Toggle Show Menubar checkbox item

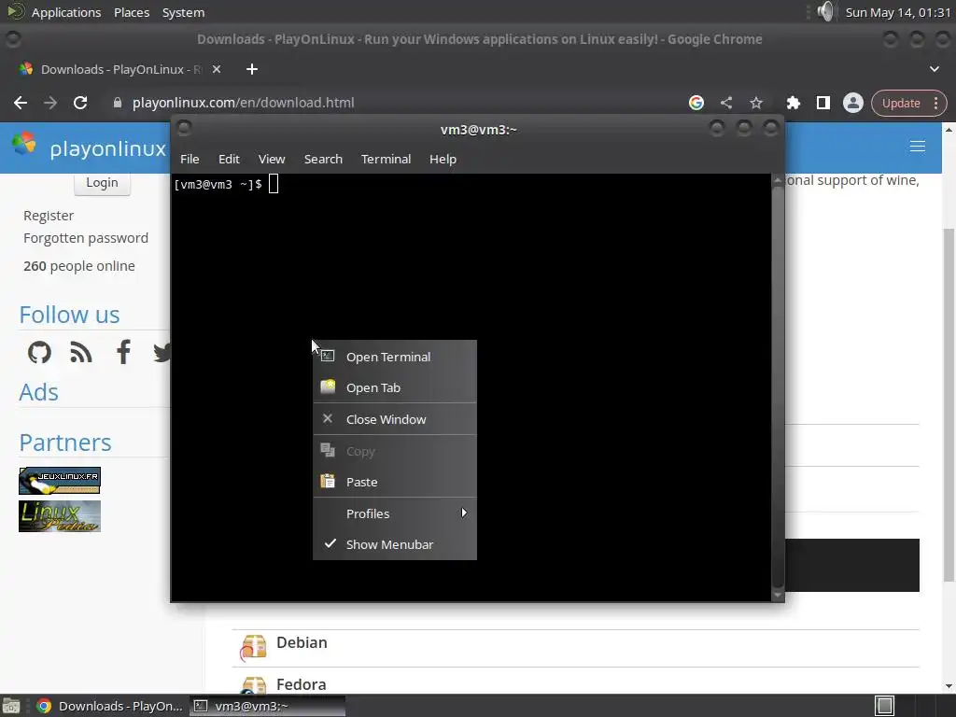click(395, 544)
